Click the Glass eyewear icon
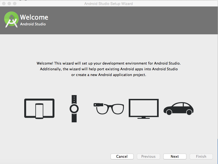 click(x=109, y=109)
